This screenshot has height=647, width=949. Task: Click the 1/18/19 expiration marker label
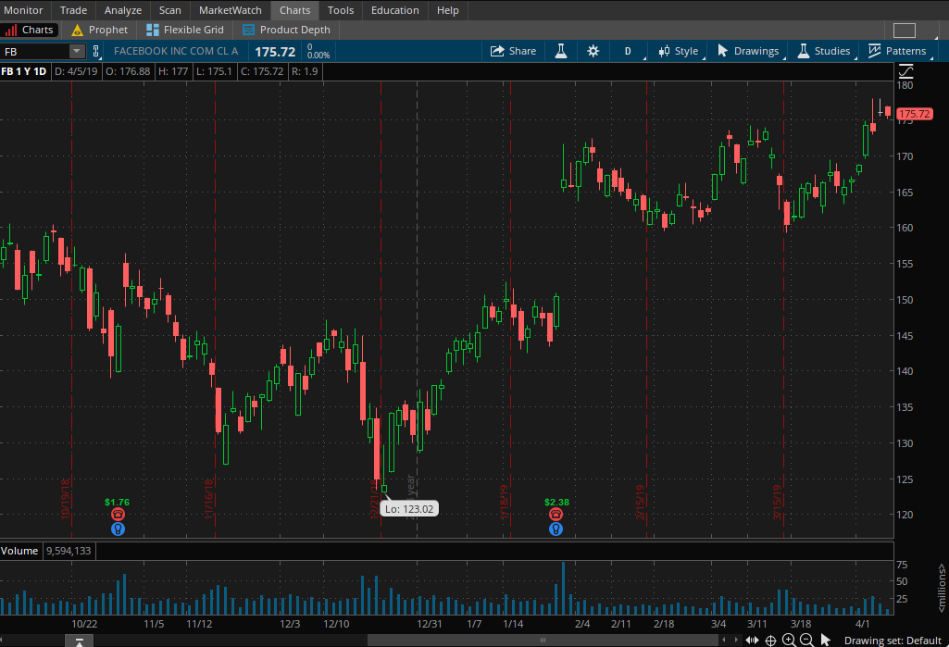tap(504, 503)
